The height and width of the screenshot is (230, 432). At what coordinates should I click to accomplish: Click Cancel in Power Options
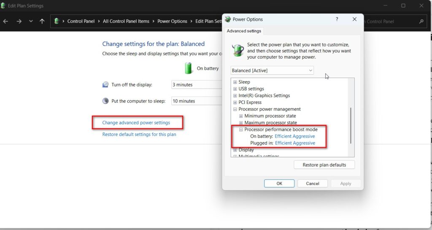pos(313,184)
